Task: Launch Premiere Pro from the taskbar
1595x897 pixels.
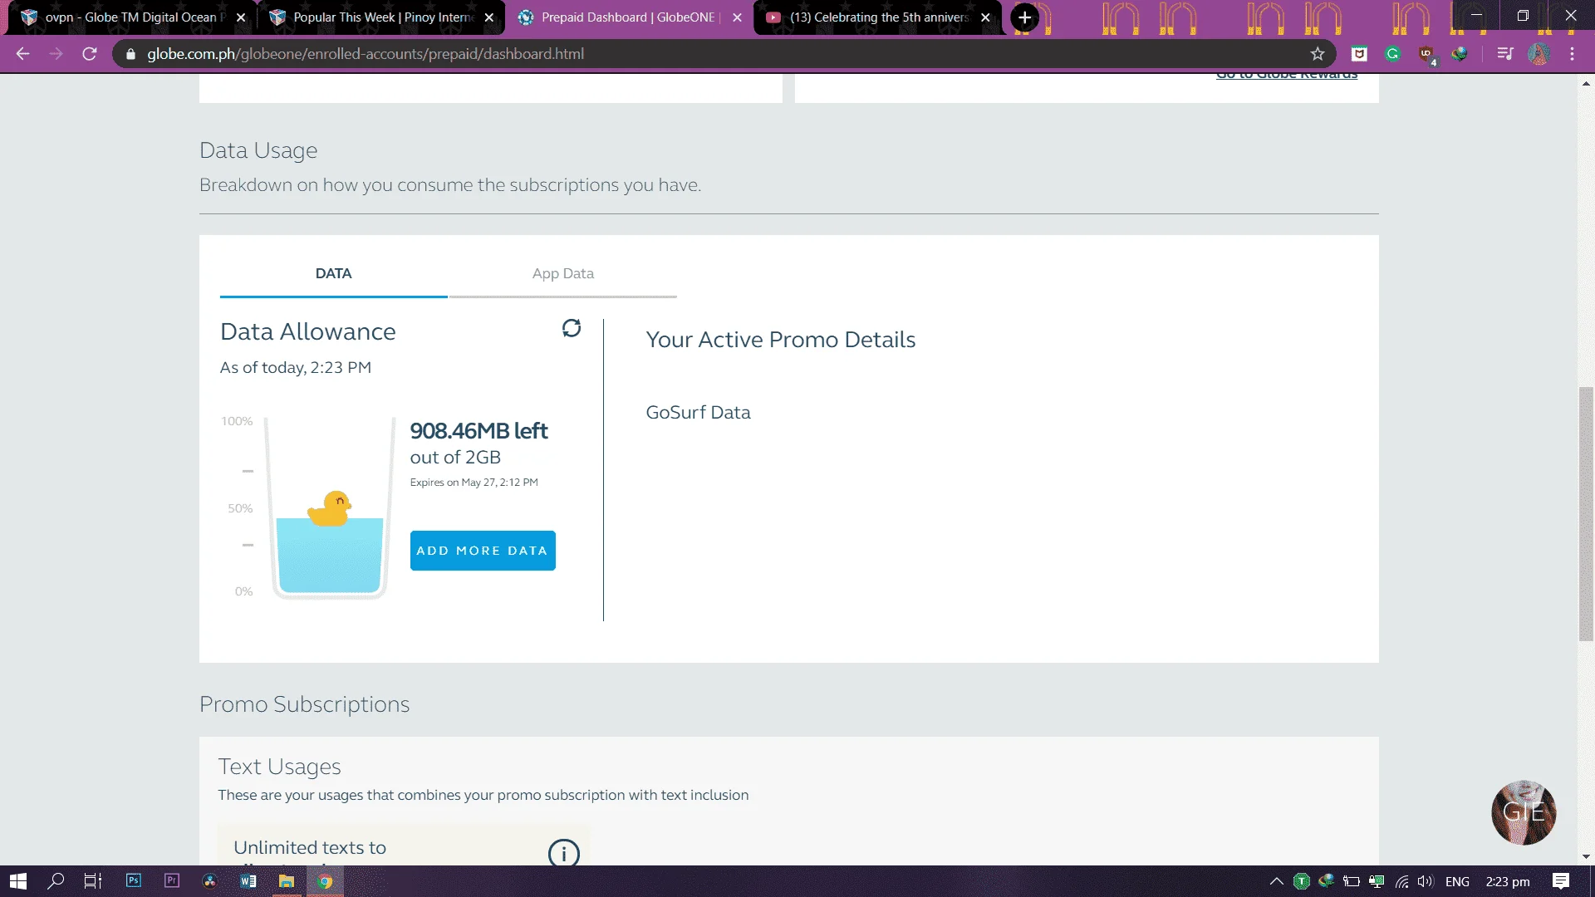Action: pyautogui.click(x=172, y=881)
